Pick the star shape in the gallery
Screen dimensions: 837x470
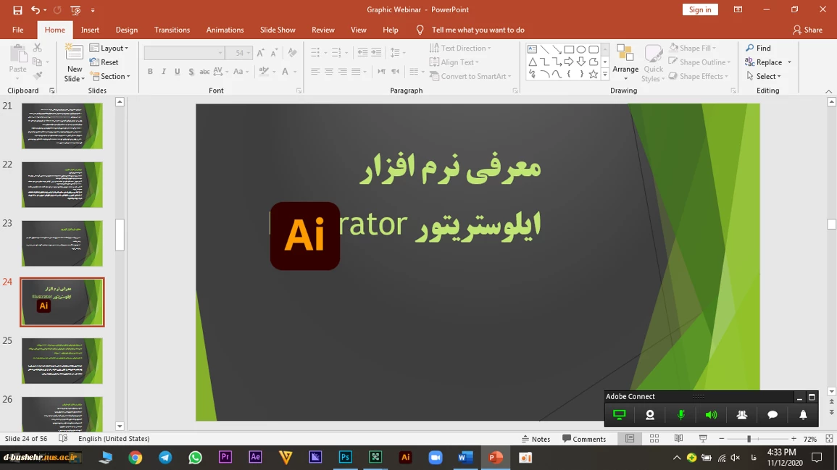pyautogui.click(x=593, y=74)
